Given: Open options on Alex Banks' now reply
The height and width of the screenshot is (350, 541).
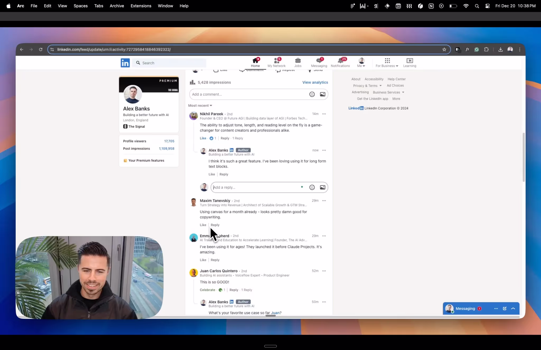Looking at the screenshot, I should (x=324, y=150).
